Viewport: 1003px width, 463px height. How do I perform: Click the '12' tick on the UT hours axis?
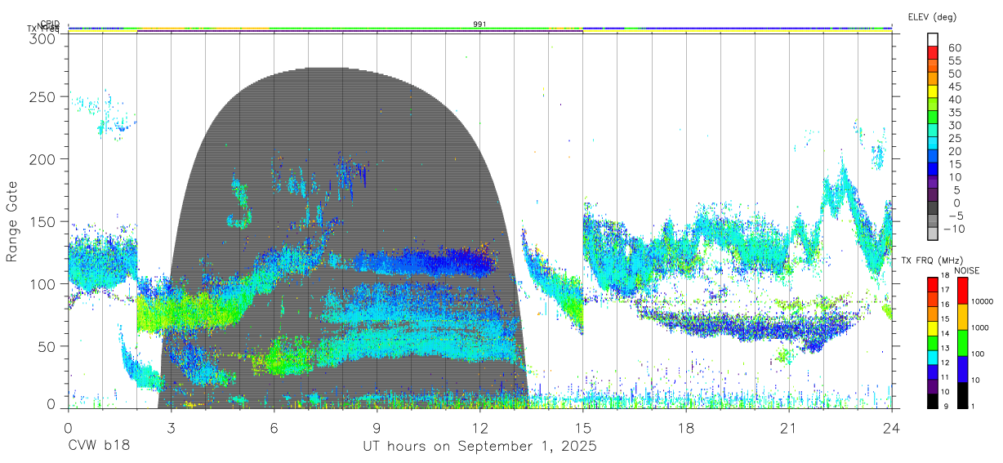[x=479, y=428]
